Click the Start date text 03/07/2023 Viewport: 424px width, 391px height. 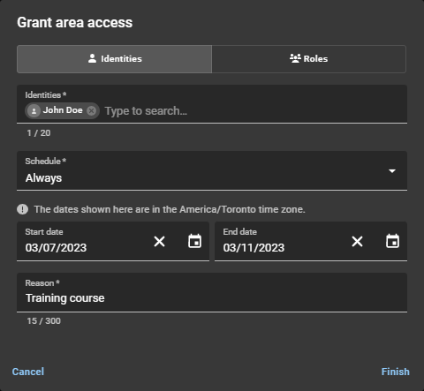pyautogui.click(x=56, y=248)
